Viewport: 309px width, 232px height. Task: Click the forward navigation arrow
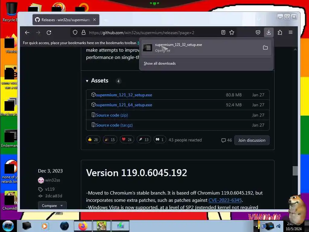(x=38, y=33)
